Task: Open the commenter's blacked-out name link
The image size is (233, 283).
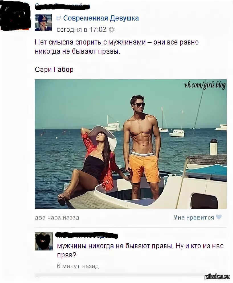Action: [87, 235]
